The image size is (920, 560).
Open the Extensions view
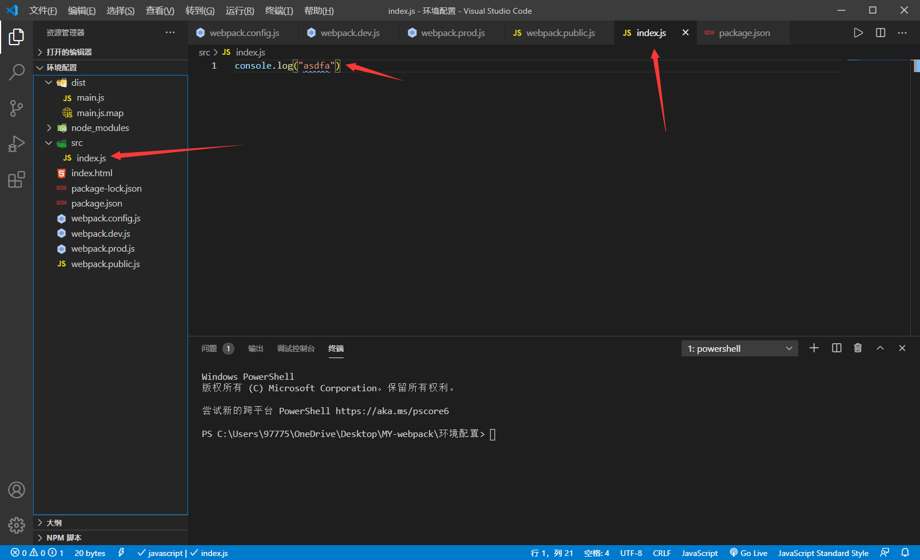click(x=17, y=180)
